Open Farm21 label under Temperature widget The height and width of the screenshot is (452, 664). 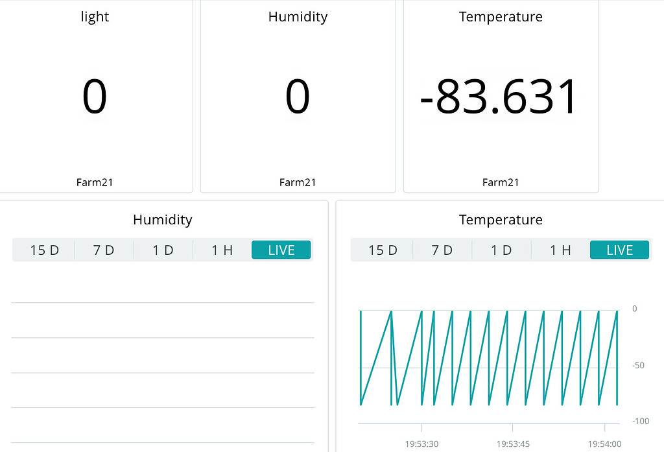coord(501,182)
